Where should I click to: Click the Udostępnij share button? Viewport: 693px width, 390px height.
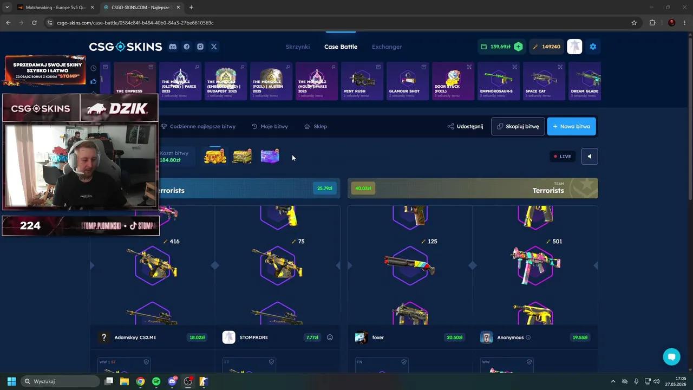465,126
